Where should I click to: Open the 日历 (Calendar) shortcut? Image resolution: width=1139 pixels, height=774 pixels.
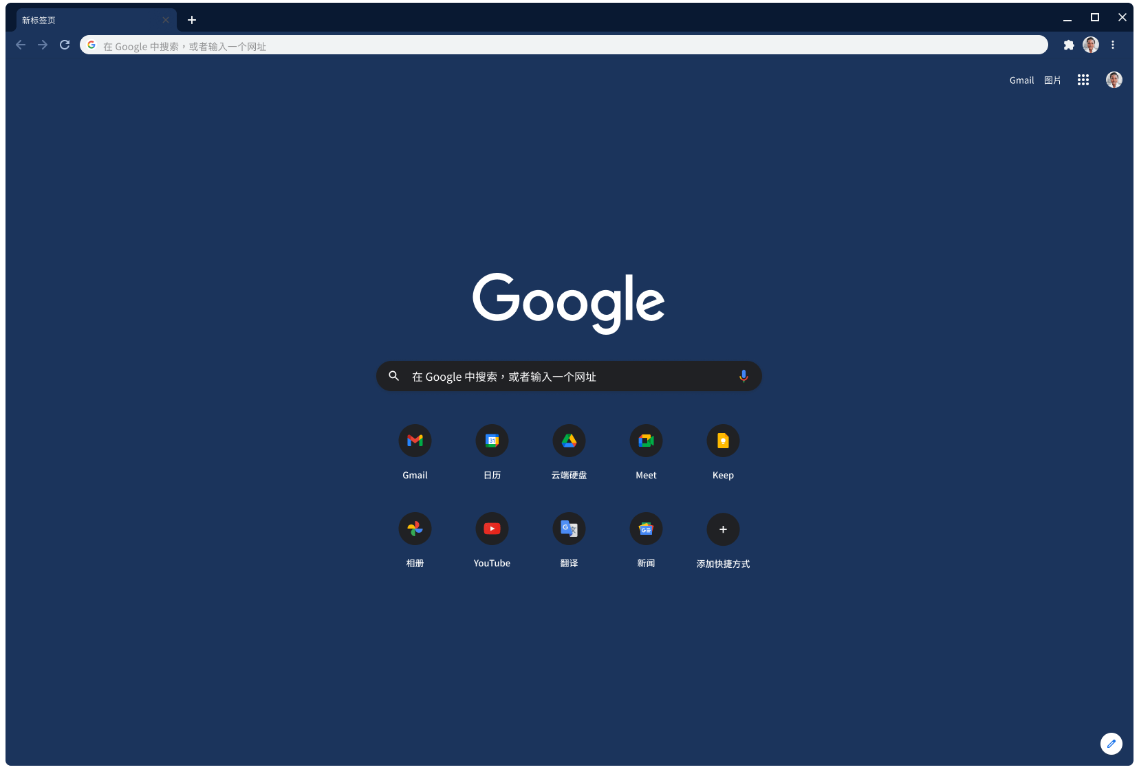(492, 441)
